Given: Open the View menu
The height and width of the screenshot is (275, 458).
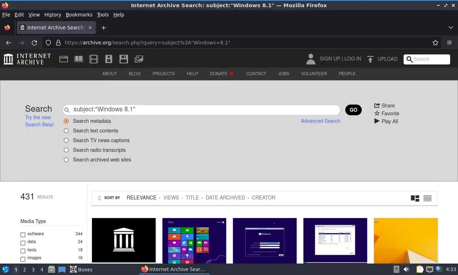Looking at the screenshot, I should (34, 15).
